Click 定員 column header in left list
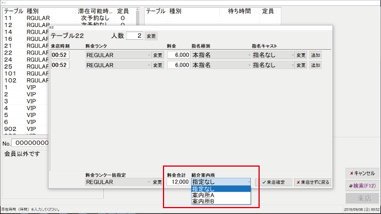 (x=123, y=11)
